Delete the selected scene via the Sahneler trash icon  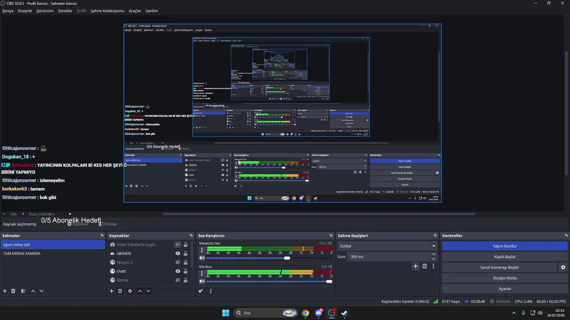coord(13,291)
